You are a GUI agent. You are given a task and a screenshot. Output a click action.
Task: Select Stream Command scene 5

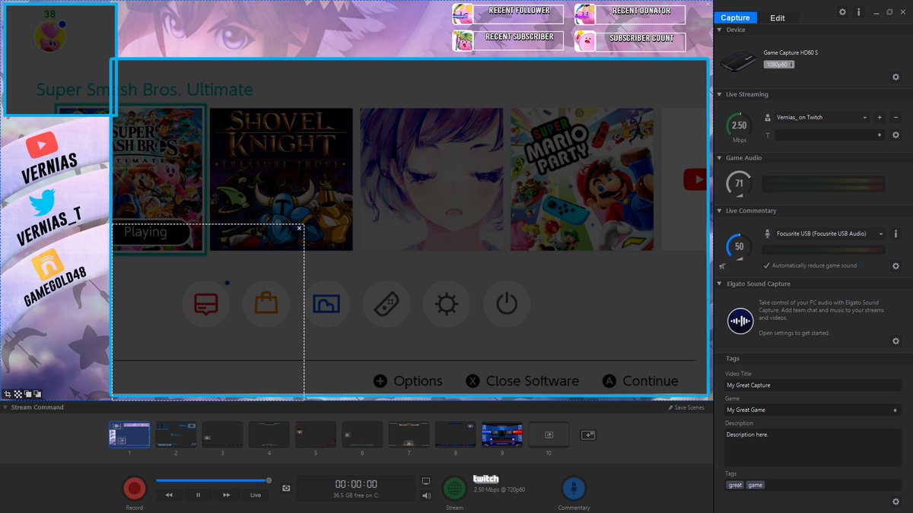click(x=316, y=435)
